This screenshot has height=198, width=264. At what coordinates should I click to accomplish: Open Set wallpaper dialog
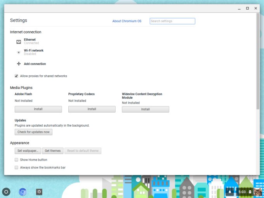click(x=28, y=151)
